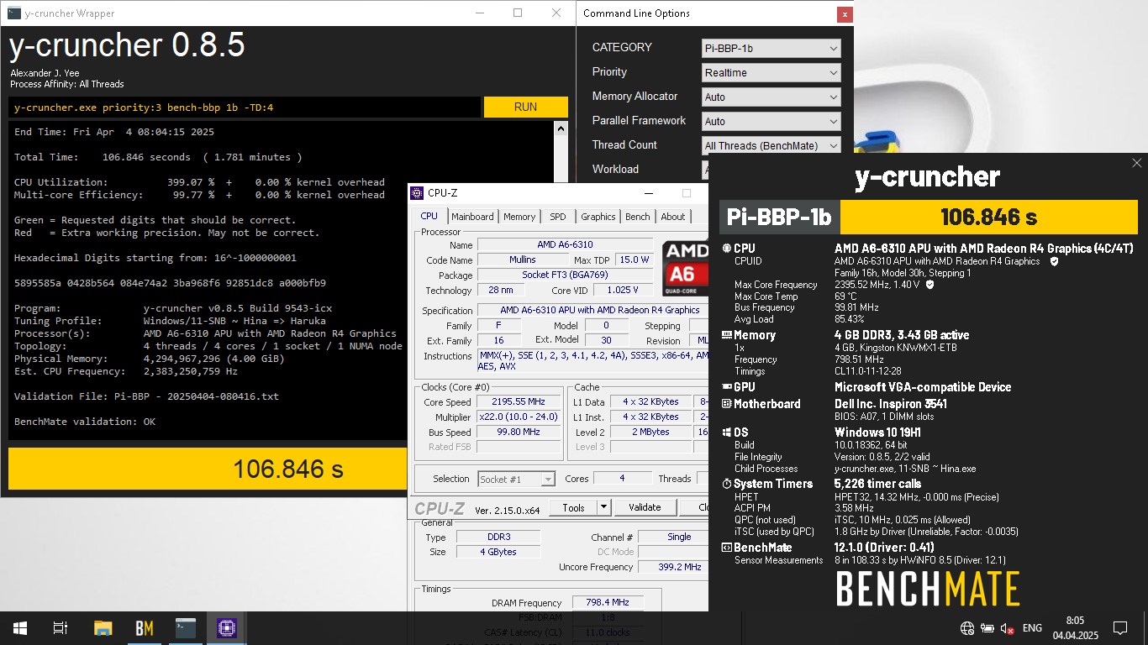Click the Memory section icon in BenchMate panel

point(727,335)
